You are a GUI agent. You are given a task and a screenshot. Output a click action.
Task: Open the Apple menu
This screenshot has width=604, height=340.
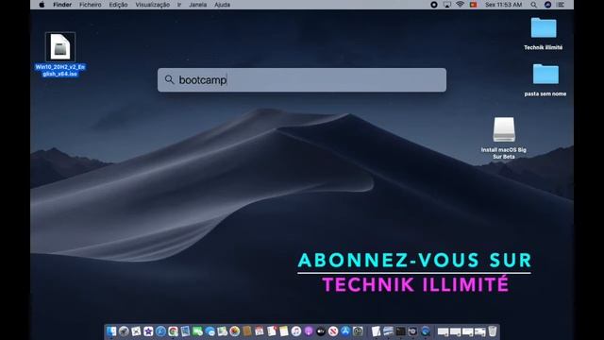pyautogui.click(x=42, y=5)
